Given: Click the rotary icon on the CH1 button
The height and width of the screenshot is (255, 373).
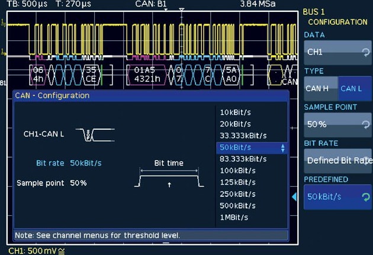Looking at the screenshot, I should tap(366, 52).
